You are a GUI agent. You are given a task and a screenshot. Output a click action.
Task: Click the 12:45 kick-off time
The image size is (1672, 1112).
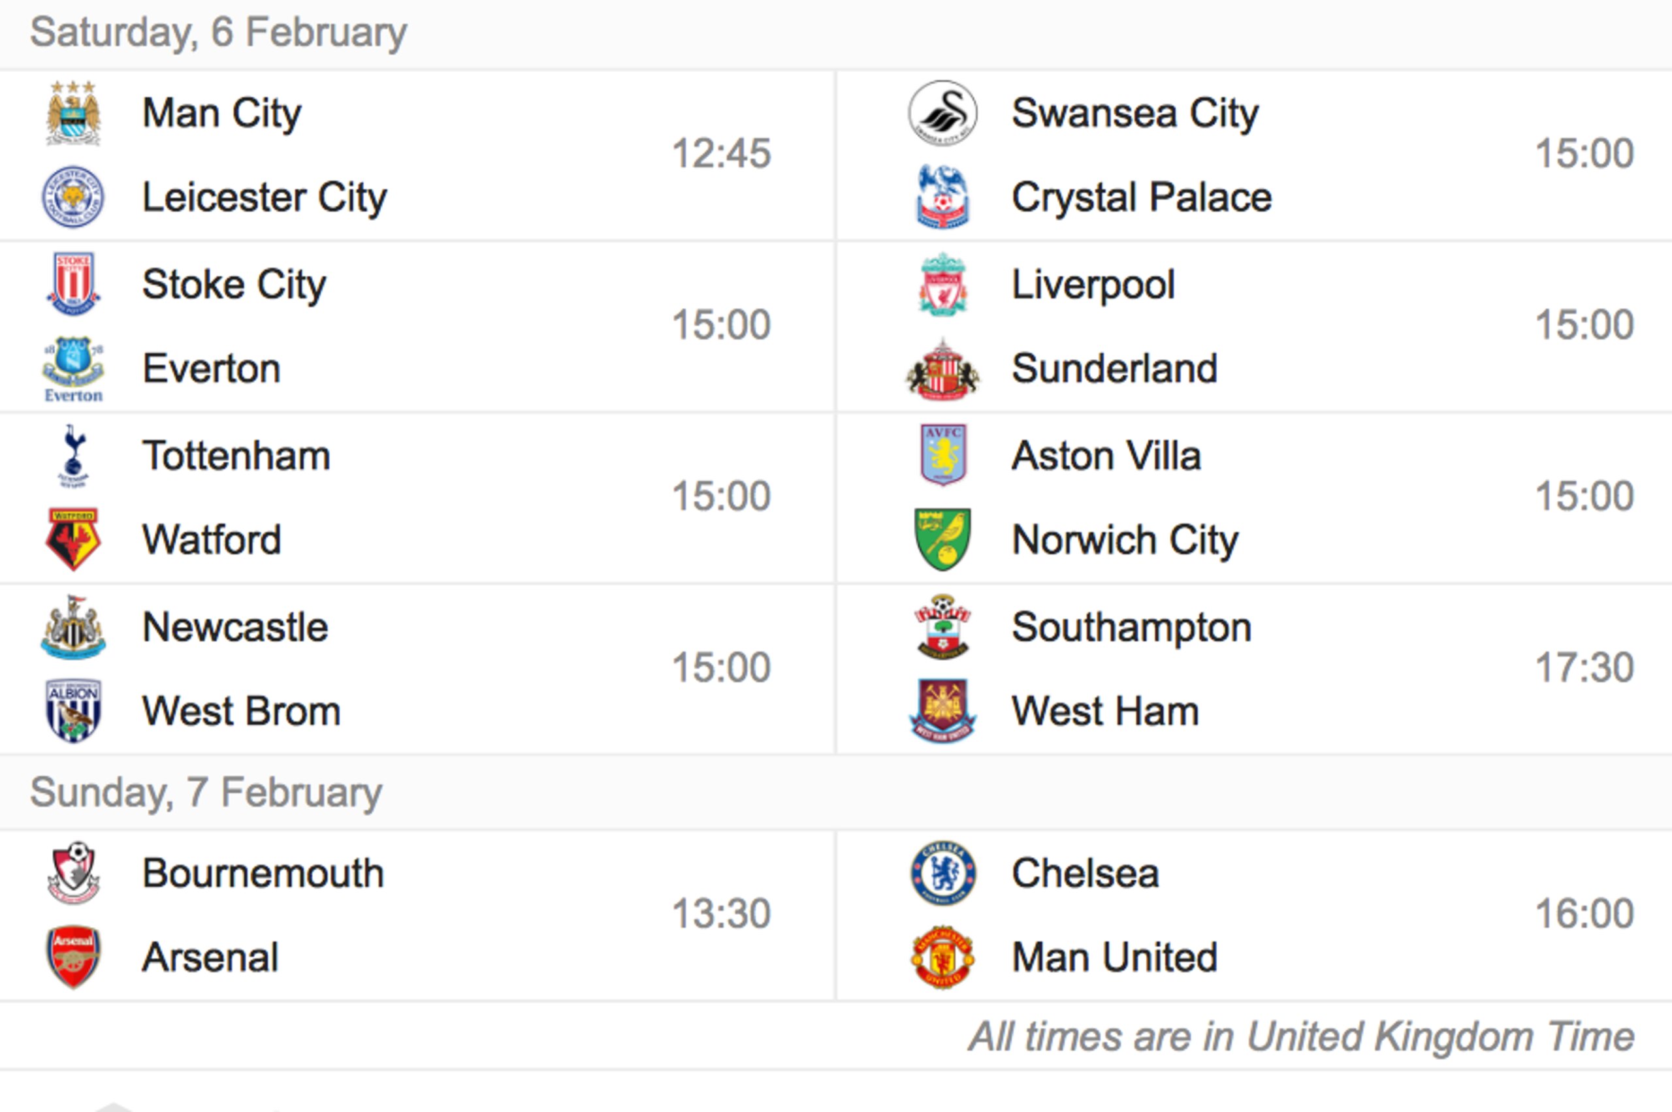click(x=721, y=154)
